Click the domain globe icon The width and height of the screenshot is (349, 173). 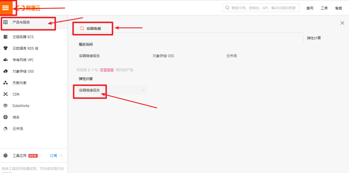pyautogui.click(x=5, y=117)
